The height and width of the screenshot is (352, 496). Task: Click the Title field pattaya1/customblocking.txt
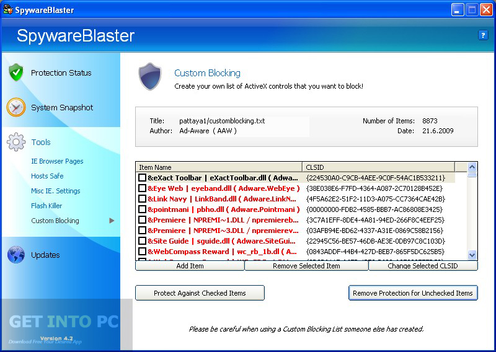click(x=222, y=121)
